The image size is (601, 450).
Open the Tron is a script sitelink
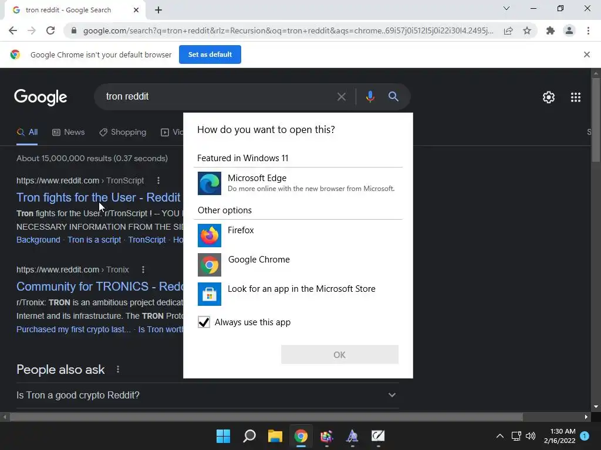[x=94, y=240]
